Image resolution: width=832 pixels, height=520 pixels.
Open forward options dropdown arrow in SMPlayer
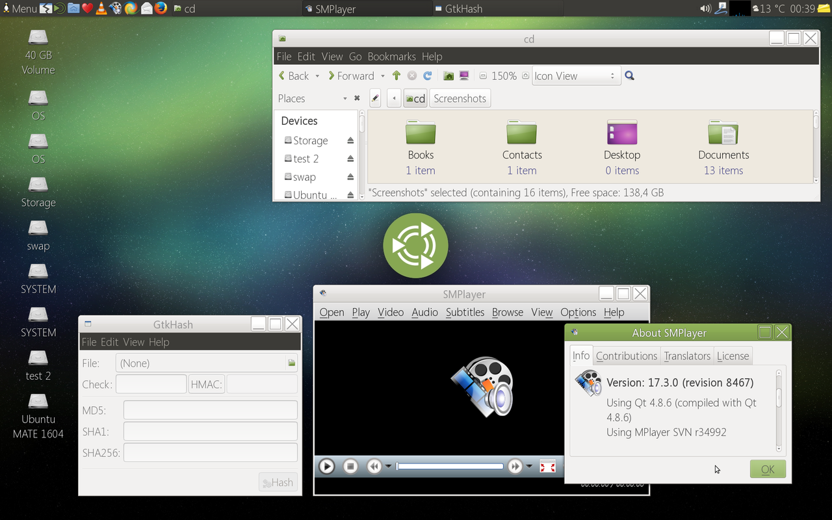529,466
